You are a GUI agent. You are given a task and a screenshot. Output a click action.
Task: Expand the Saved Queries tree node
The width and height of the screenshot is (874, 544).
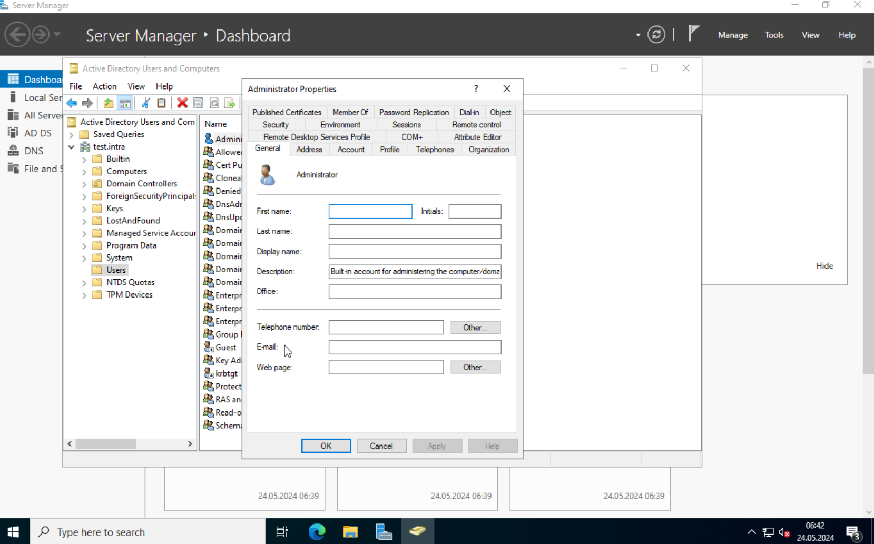tap(72, 135)
